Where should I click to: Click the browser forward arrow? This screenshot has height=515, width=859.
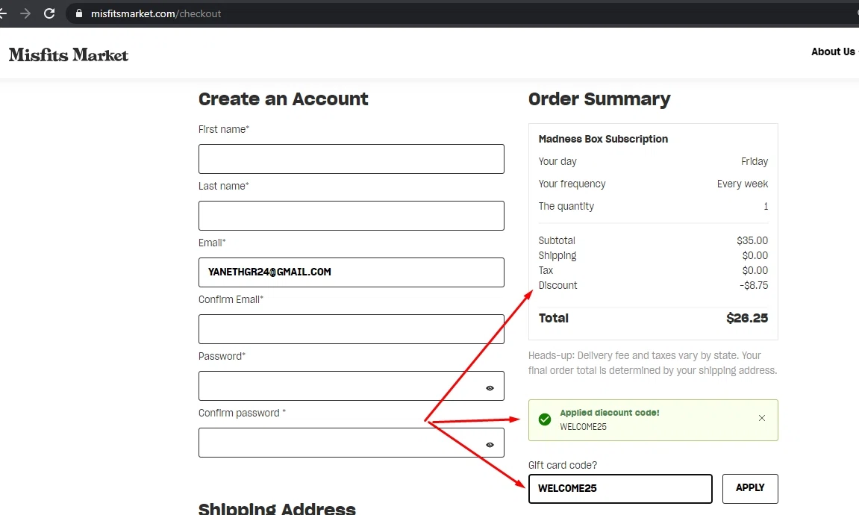tap(25, 13)
